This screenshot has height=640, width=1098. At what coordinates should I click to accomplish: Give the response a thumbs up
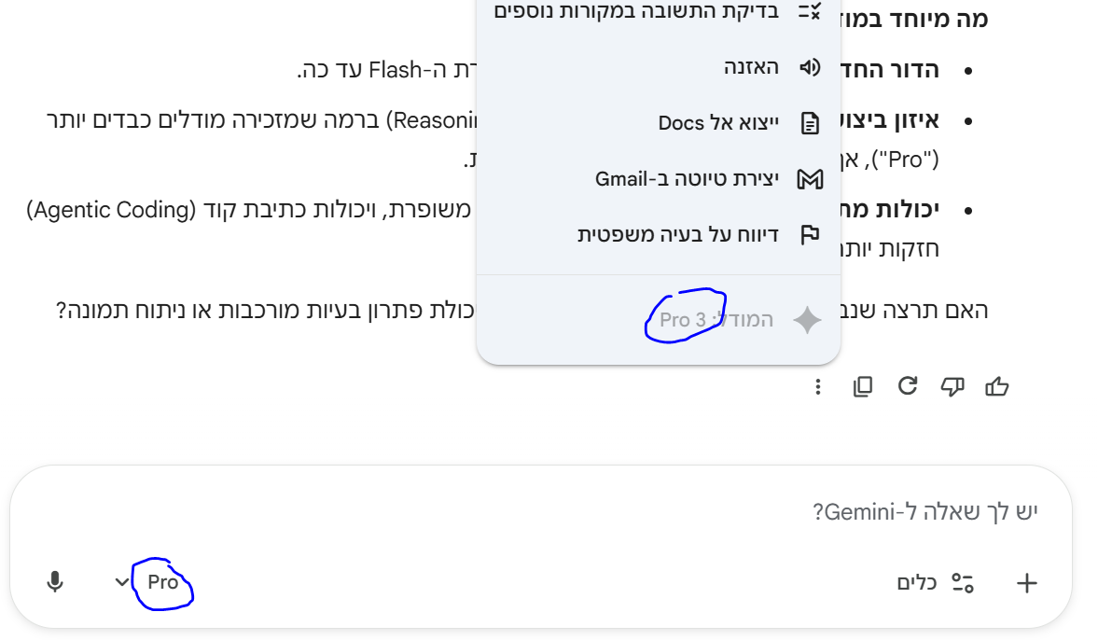[x=997, y=386]
